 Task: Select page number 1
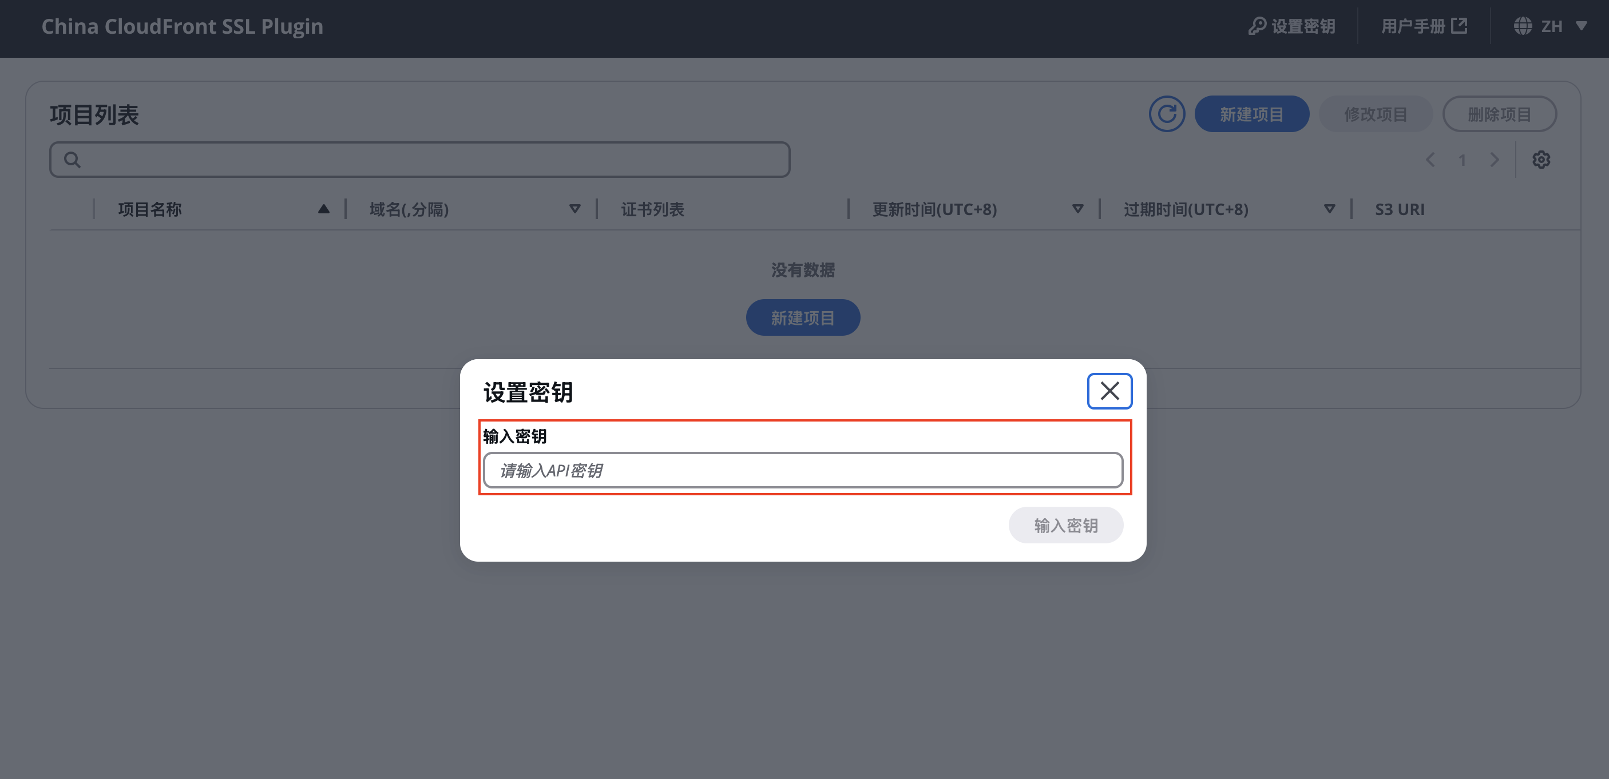(1462, 160)
